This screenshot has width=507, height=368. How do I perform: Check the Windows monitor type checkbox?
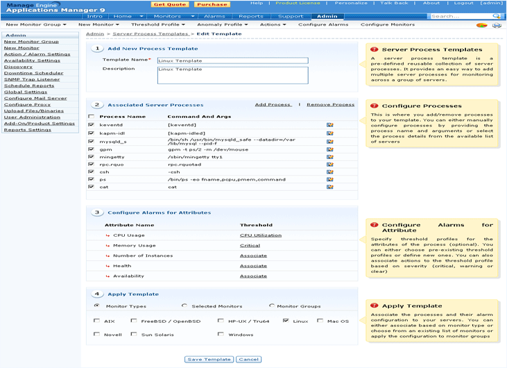click(221, 334)
